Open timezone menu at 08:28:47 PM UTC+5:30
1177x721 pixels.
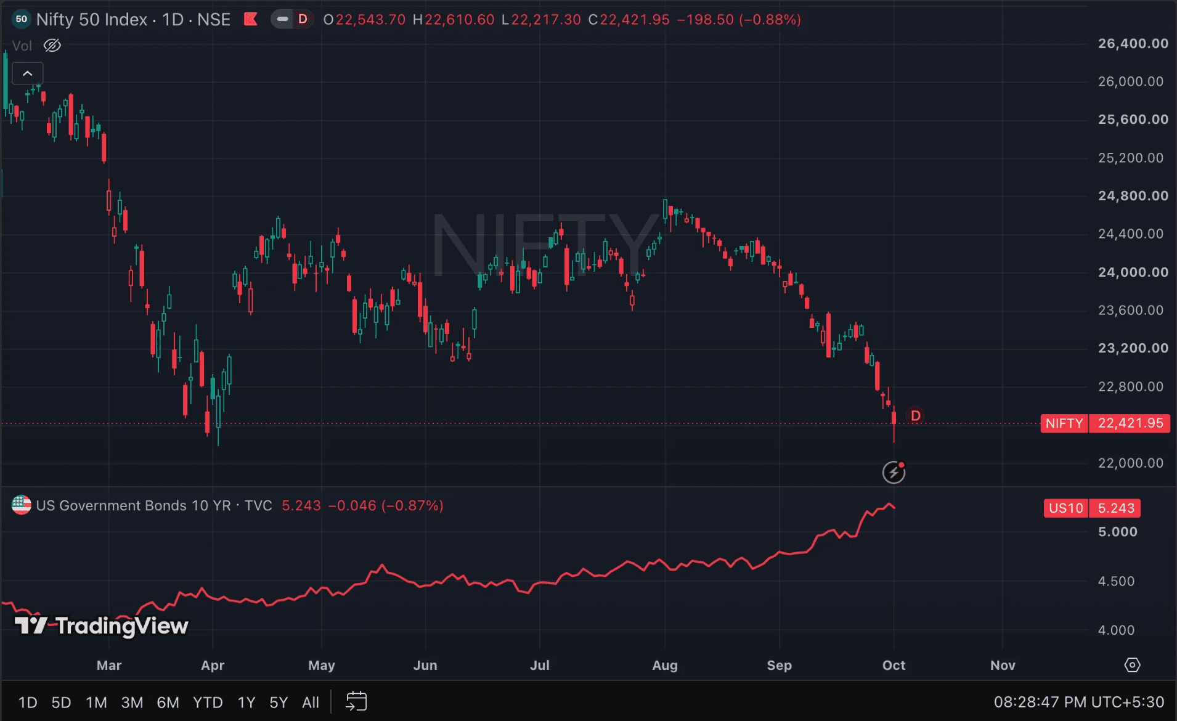[1078, 702]
